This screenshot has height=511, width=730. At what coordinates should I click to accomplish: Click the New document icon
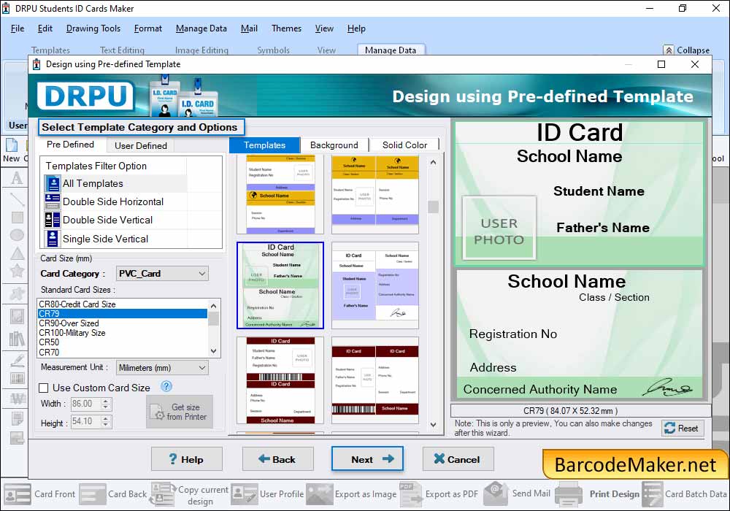(x=12, y=145)
